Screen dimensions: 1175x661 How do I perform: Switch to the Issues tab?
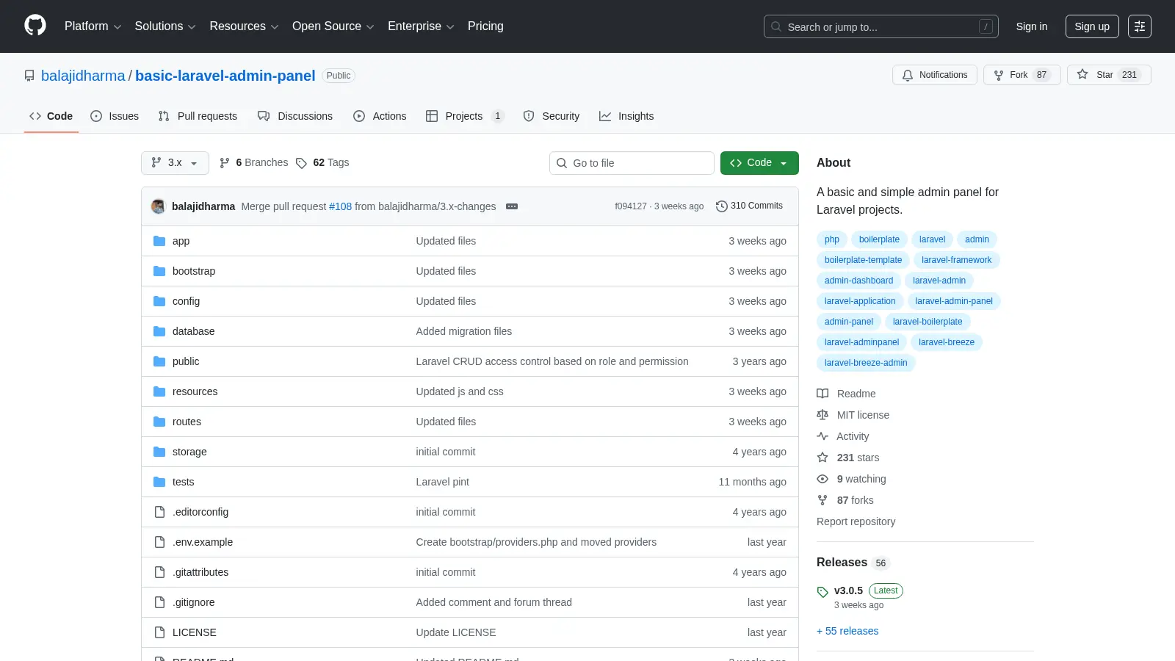[x=115, y=116]
